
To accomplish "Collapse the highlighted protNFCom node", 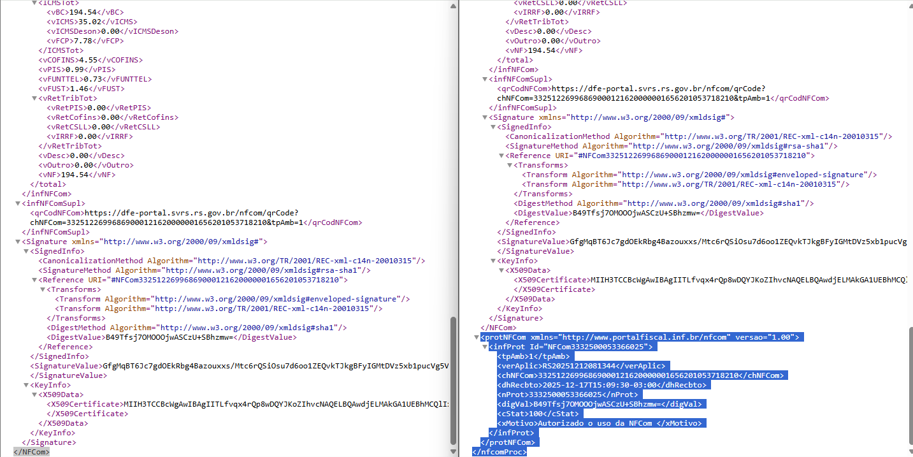I will [476, 337].
